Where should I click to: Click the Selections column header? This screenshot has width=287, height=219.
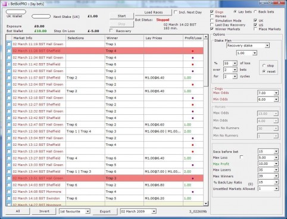85,37
